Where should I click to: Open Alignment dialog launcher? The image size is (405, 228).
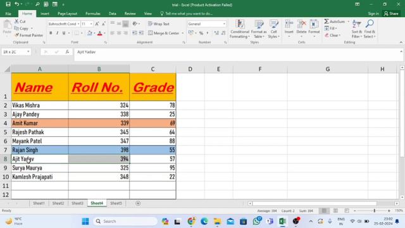click(x=184, y=42)
